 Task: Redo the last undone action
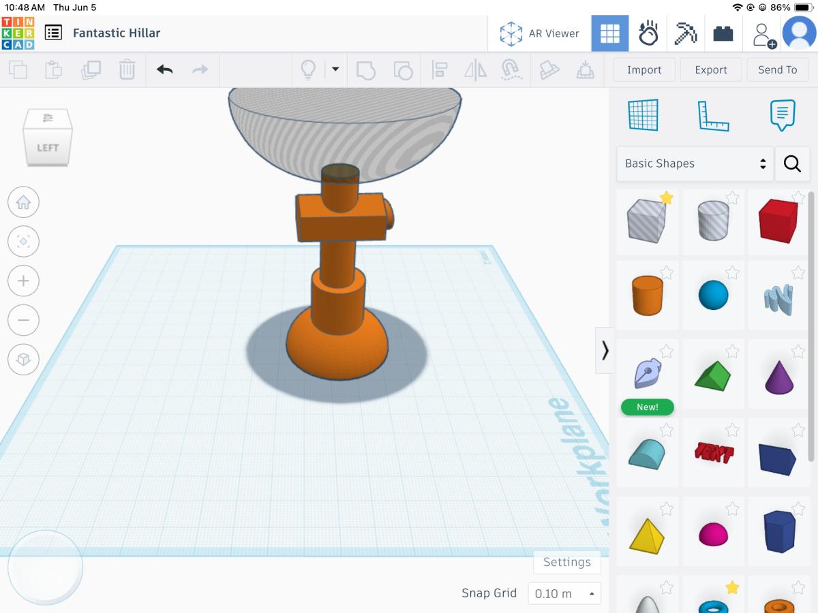(x=200, y=69)
